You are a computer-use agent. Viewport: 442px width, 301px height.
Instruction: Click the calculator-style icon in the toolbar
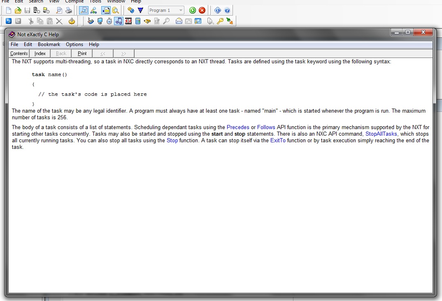pyautogui.click(x=138, y=21)
